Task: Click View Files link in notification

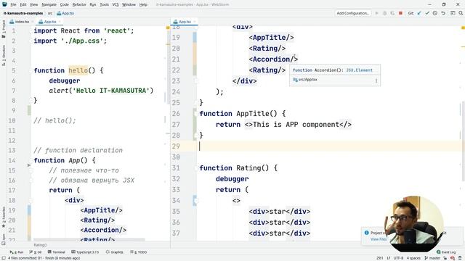Action: point(379,239)
